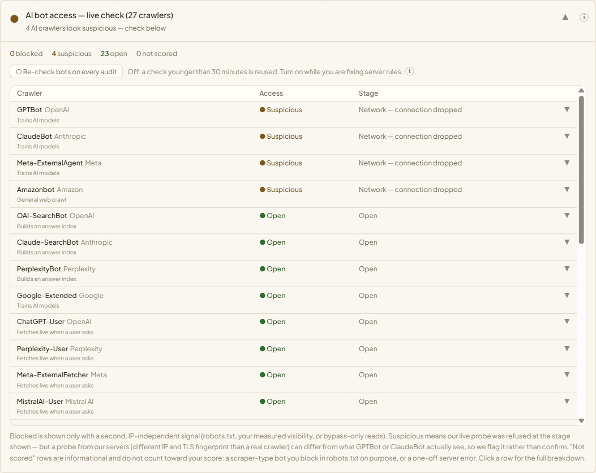Click the Google-Extended crawler name

47,295
